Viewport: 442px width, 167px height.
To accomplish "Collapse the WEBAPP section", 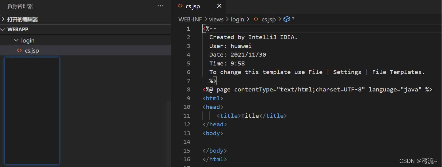I will (86, 29).
